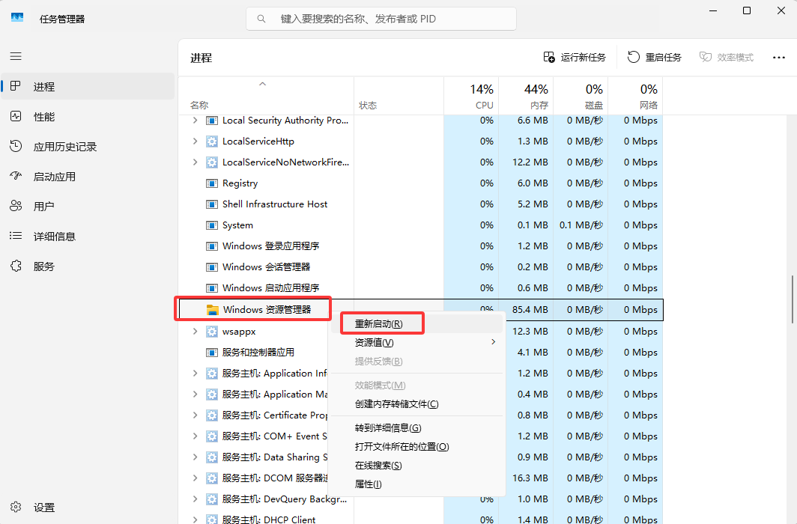Sort by CPU column header
The height and width of the screenshot is (524, 797).
pyautogui.click(x=471, y=96)
